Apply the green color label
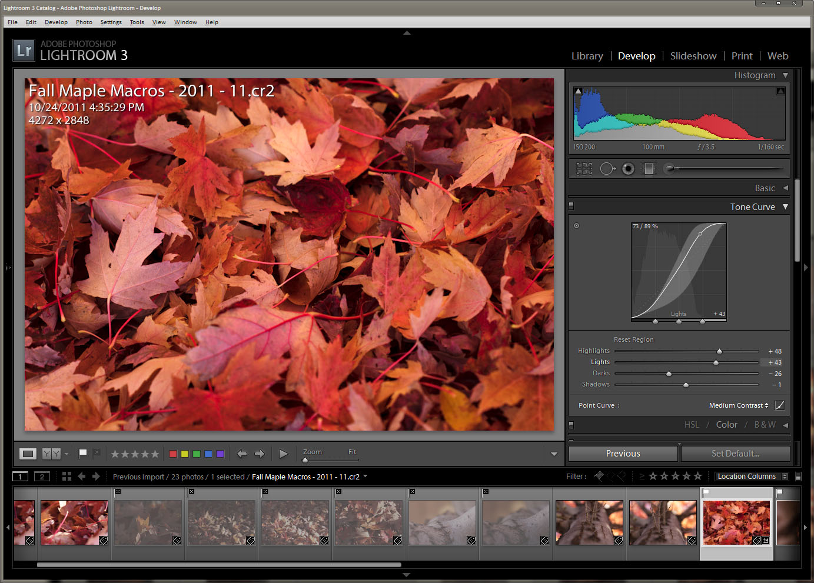The width and height of the screenshot is (814, 583). point(197,454)
